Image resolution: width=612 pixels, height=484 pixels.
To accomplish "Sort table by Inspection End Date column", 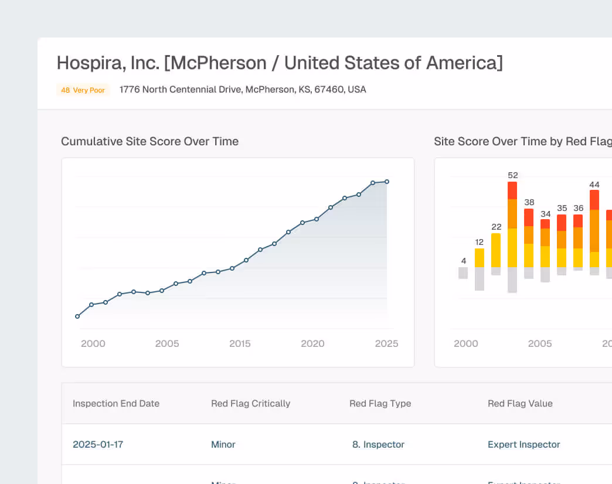I will coord(115,404).
